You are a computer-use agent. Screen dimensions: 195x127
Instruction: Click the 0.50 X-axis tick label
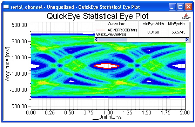[69, 113]
